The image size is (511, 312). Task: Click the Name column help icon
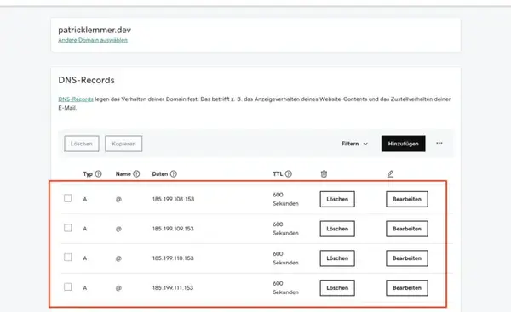point(136,174)
